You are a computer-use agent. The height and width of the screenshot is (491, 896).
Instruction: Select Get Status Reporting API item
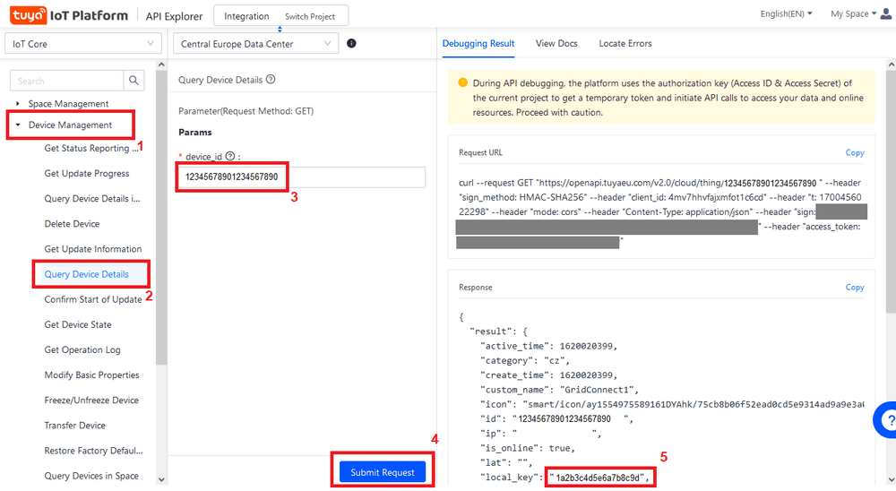(92, 148)
